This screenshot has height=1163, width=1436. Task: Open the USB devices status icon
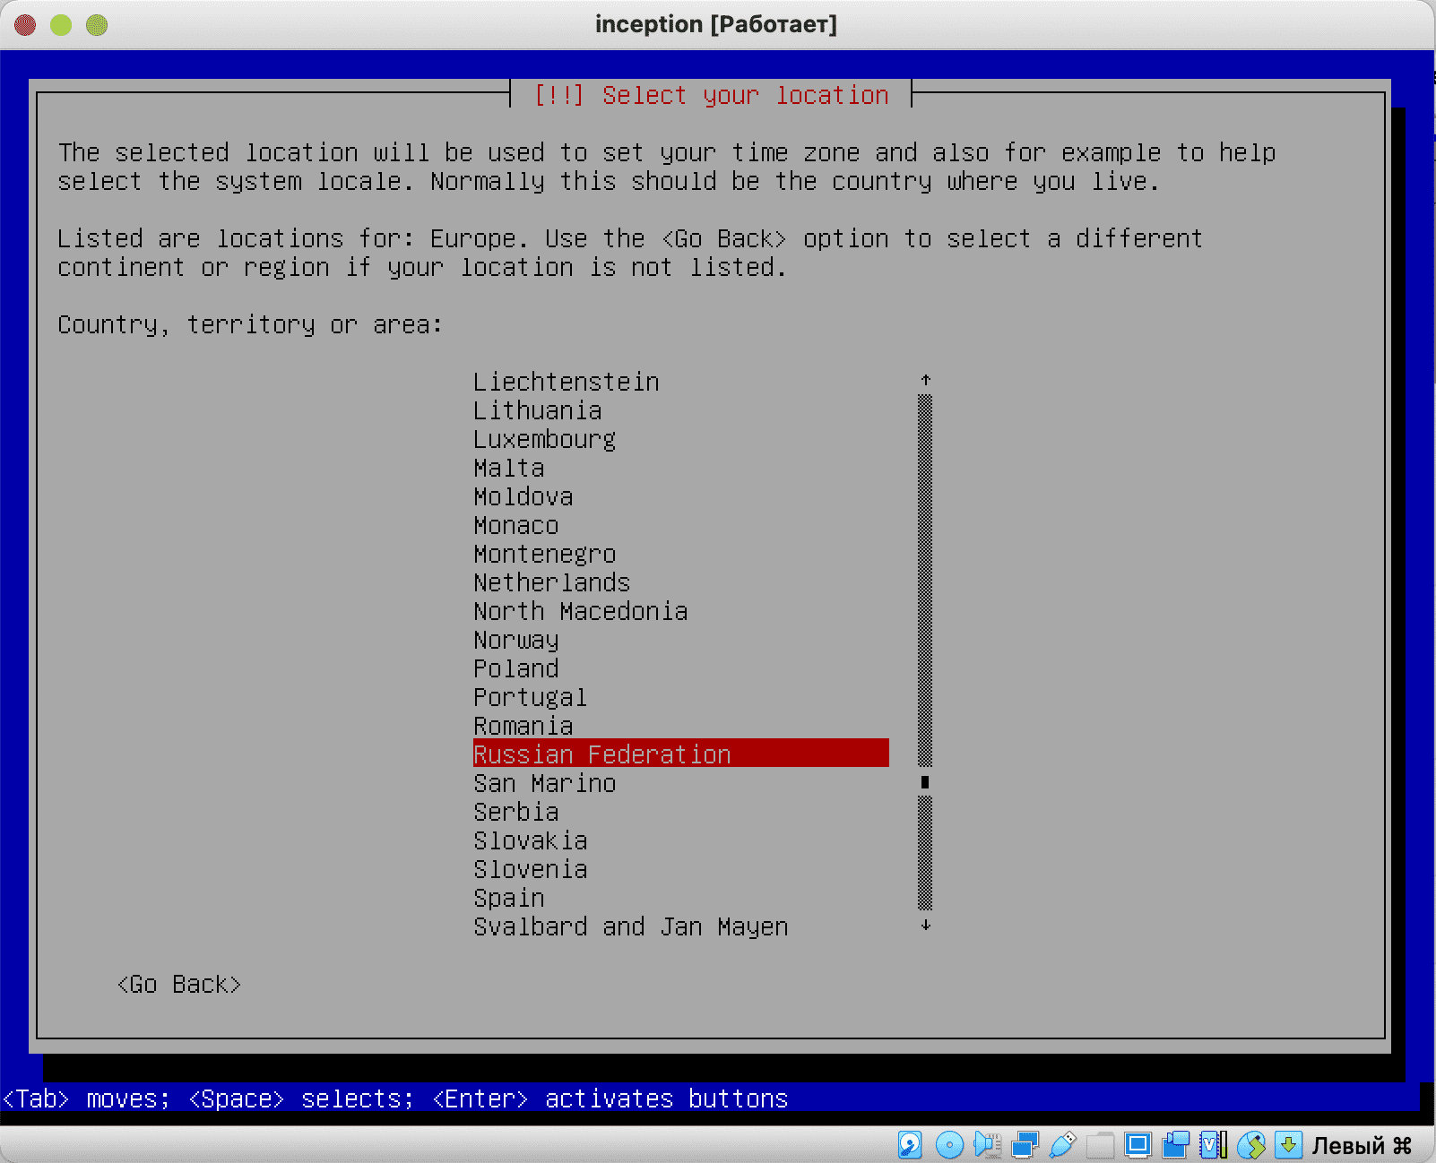pyautogui.click(x=1062, y=1144)
